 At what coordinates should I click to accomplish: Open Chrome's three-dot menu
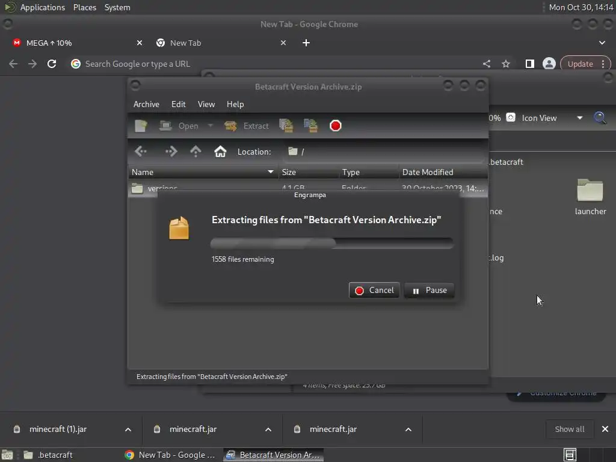pos(603,64)
